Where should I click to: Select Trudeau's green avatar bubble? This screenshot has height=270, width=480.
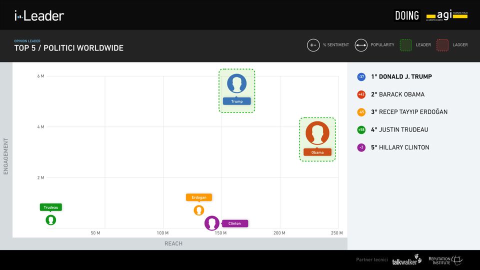(50, 220)
